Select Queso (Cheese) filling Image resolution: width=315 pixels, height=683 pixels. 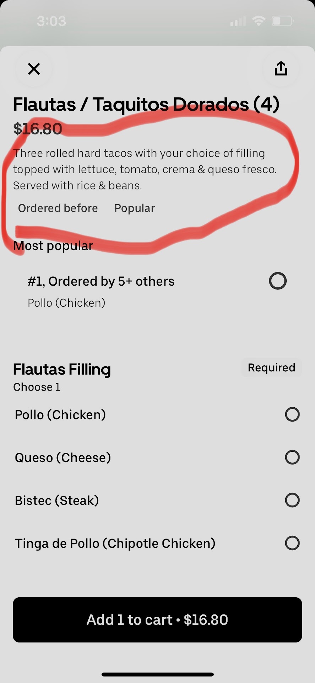coord(292,457)
